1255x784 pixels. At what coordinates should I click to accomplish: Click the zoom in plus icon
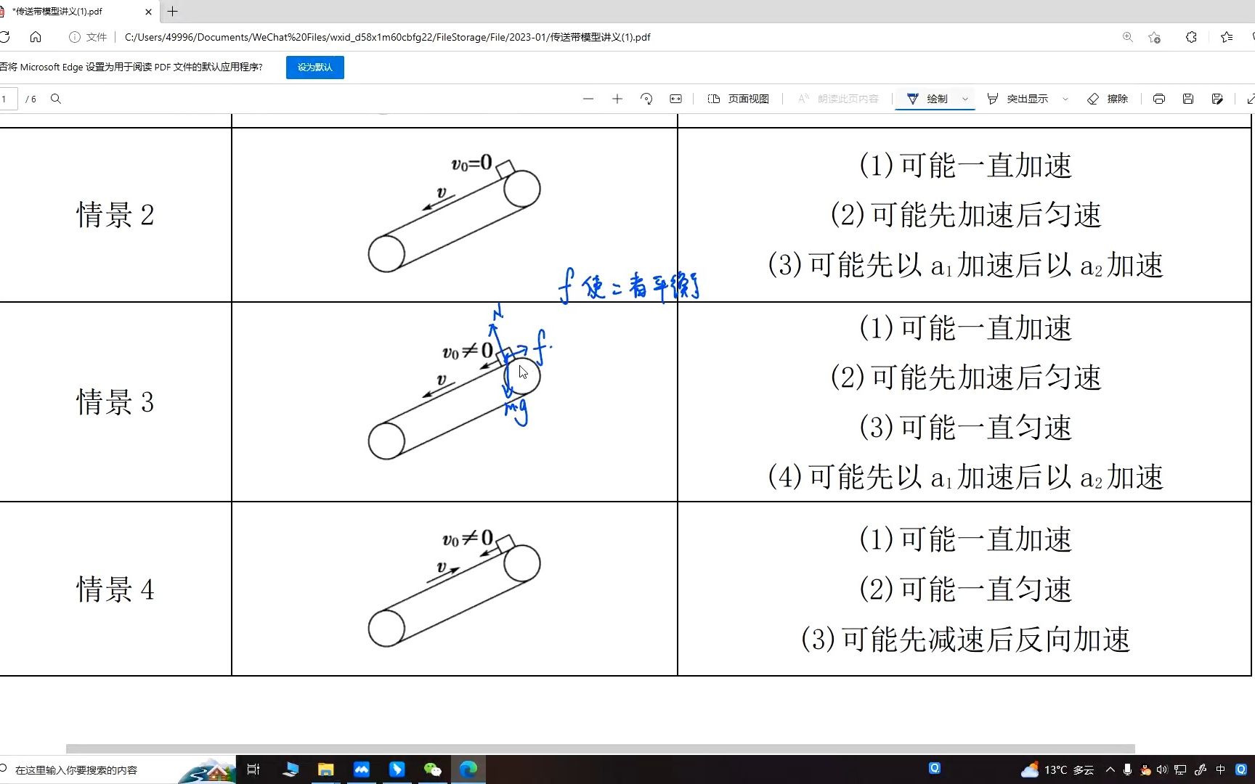(x=617, y=98)
